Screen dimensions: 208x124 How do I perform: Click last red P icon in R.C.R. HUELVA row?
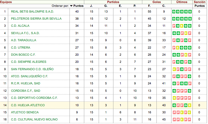(x=190, y=84)
